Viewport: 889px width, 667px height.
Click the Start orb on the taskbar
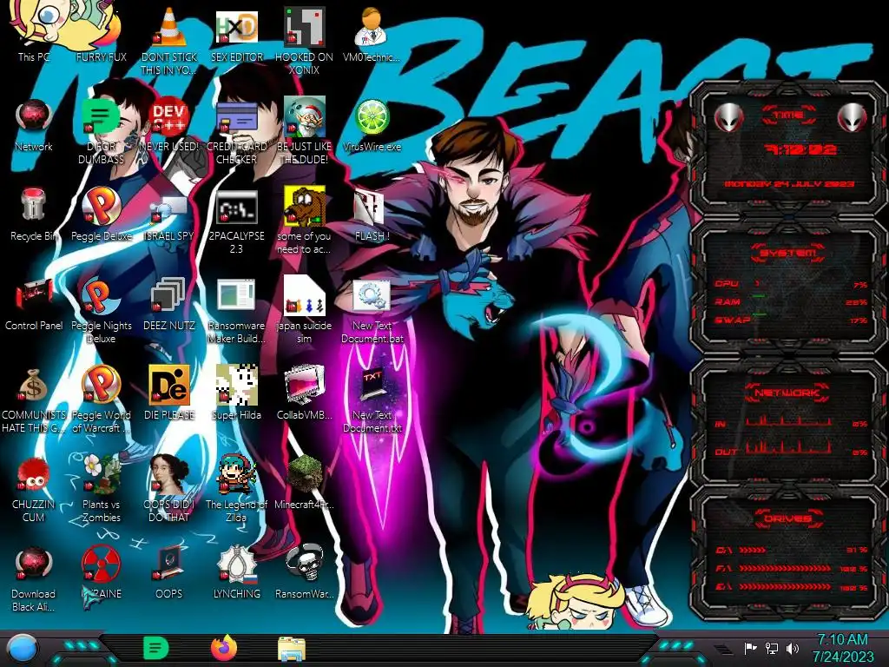(23, 649)
